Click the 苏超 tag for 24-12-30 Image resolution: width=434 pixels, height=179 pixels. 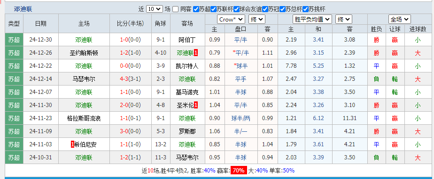point(14,40)
